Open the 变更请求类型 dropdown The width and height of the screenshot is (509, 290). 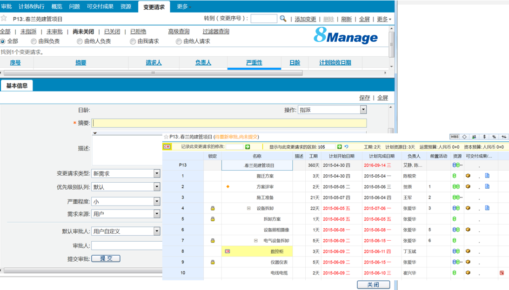click(157, 173)
